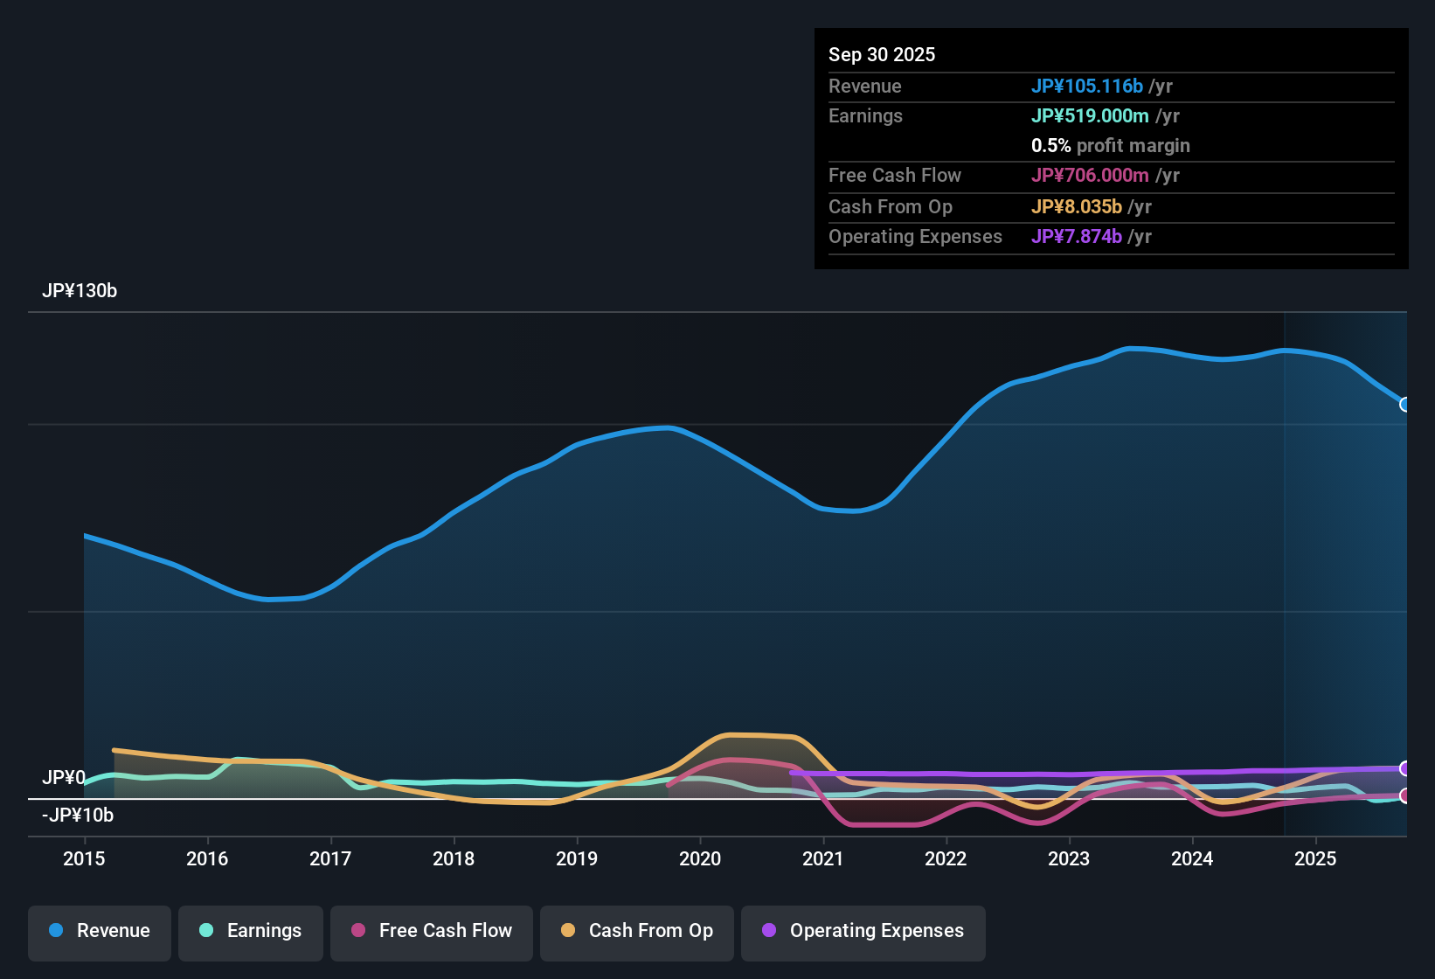
Task: Click the orange Cash From Op legend dot
Action: pyautogui.click(x=568, y=931)
